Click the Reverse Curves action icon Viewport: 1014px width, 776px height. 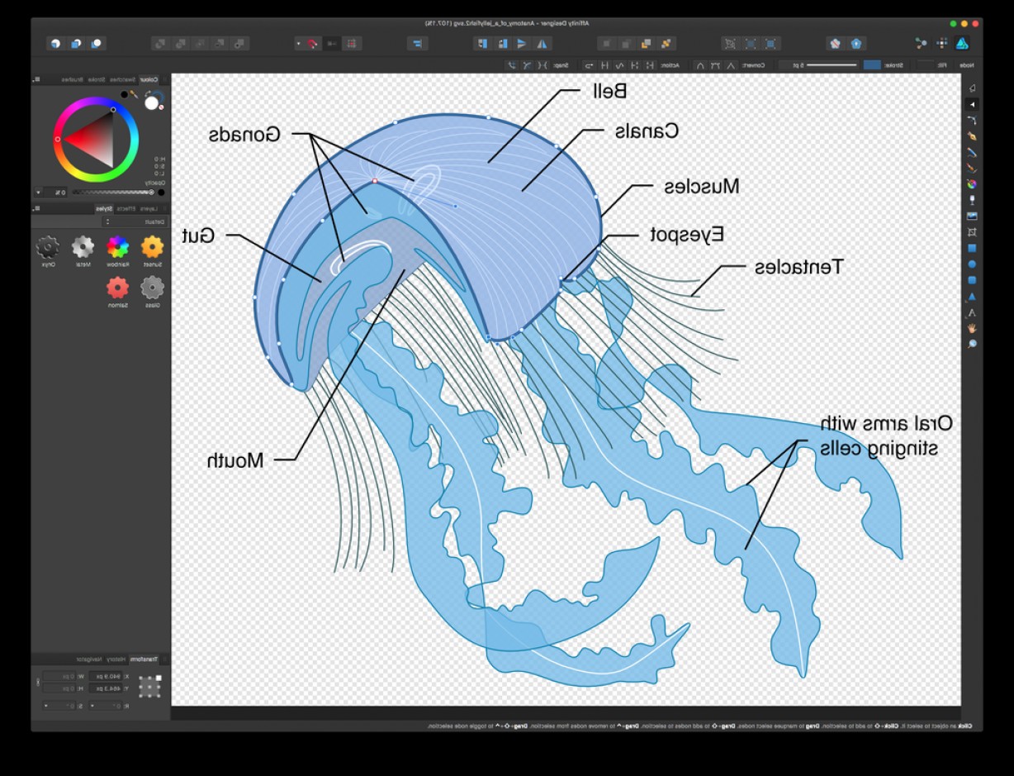coord(590,64)
